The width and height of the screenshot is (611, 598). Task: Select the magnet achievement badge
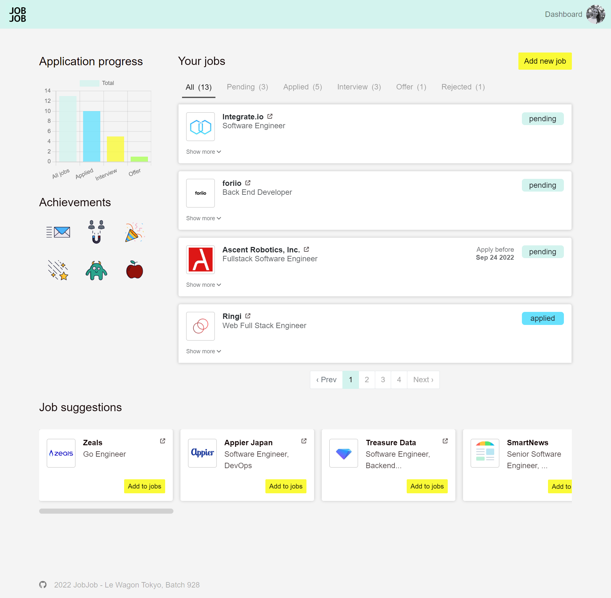pos(96,232)
